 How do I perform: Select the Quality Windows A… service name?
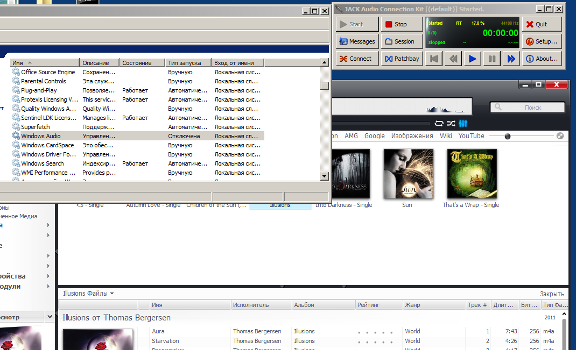(x=48, y=109)
